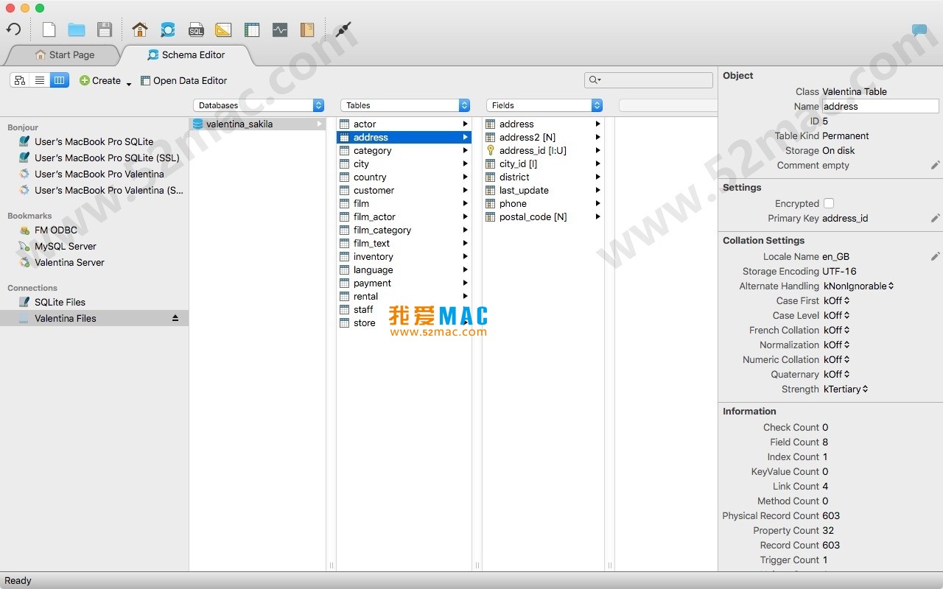Toggle the hierarchical diagram view mode
The width and height of the screenshot is (943, 589).
coord(20,80)
